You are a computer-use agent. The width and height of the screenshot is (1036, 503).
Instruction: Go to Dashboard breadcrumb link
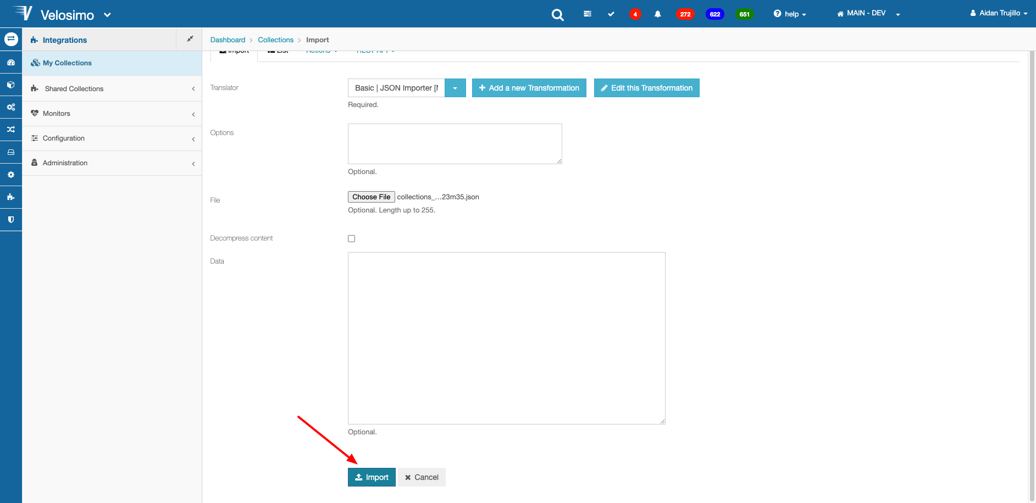[228, 40]
